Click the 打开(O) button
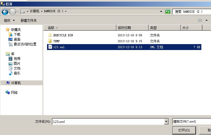 click(184, 130)
